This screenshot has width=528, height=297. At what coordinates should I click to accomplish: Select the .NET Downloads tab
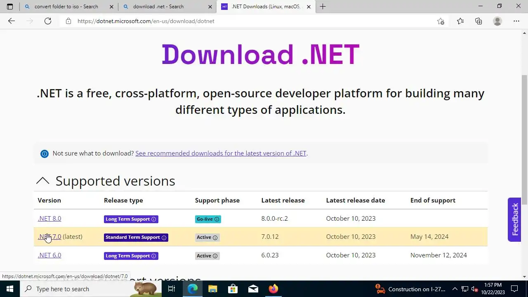(266, 7)
